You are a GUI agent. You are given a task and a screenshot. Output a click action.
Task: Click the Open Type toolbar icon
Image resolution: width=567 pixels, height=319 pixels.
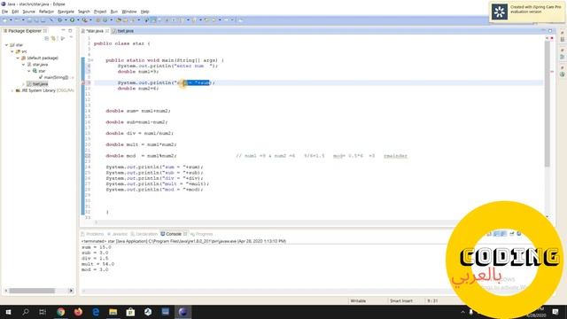point(119,19)
